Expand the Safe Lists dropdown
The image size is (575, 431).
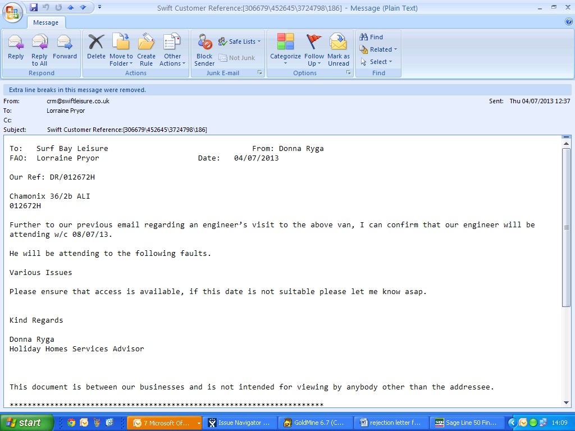click(239, 42)
